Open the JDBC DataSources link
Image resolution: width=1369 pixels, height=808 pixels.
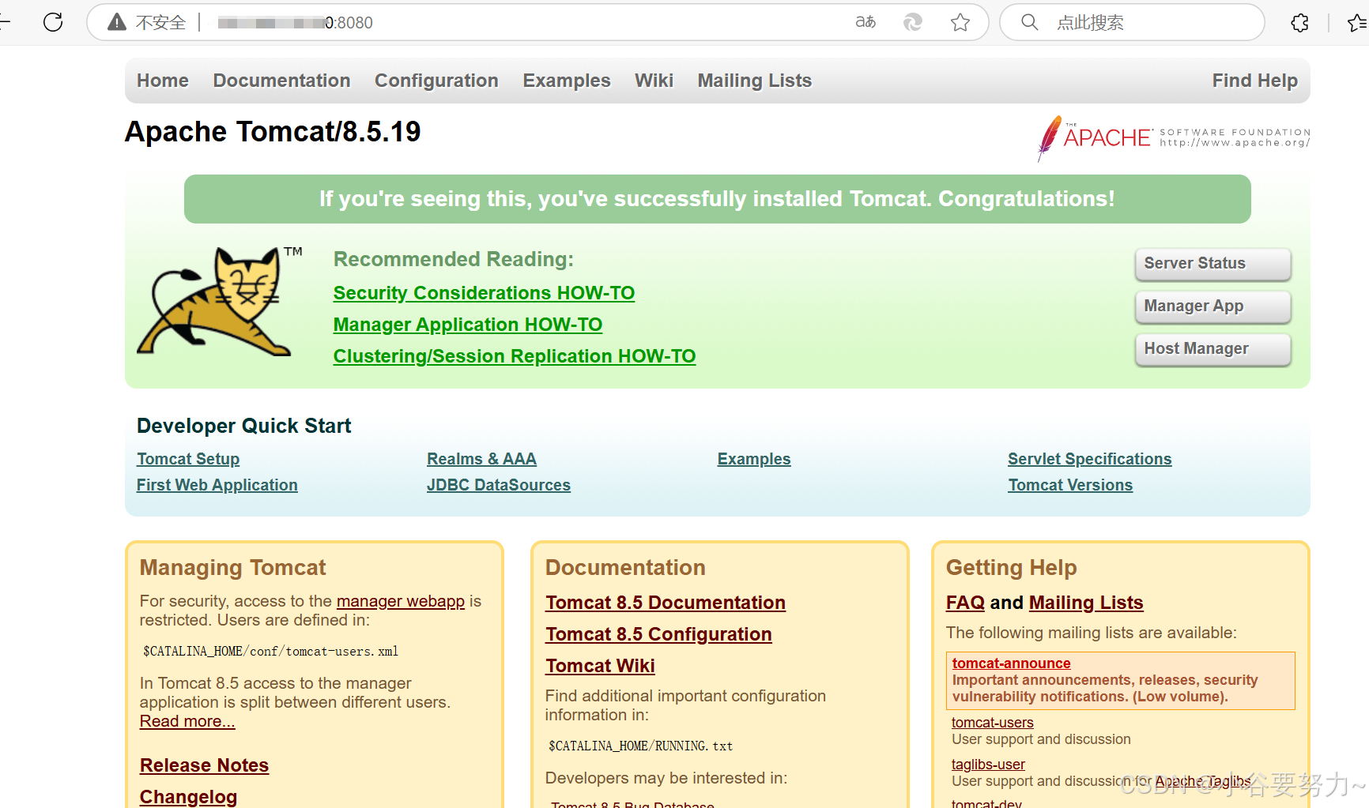point(499,485)
